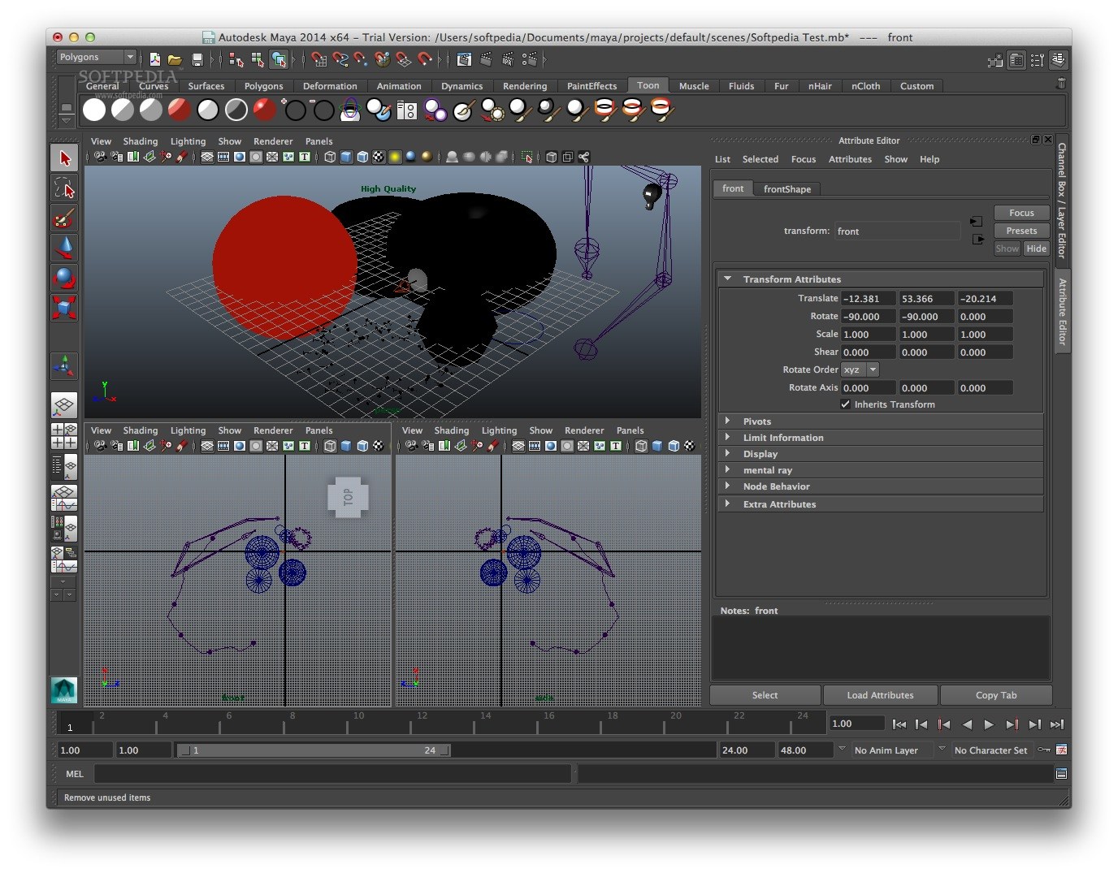The height and width of the screenshot is (873, 1118).
Task: Click the Animation preferences icon
Action: [x=1061, y=750]
